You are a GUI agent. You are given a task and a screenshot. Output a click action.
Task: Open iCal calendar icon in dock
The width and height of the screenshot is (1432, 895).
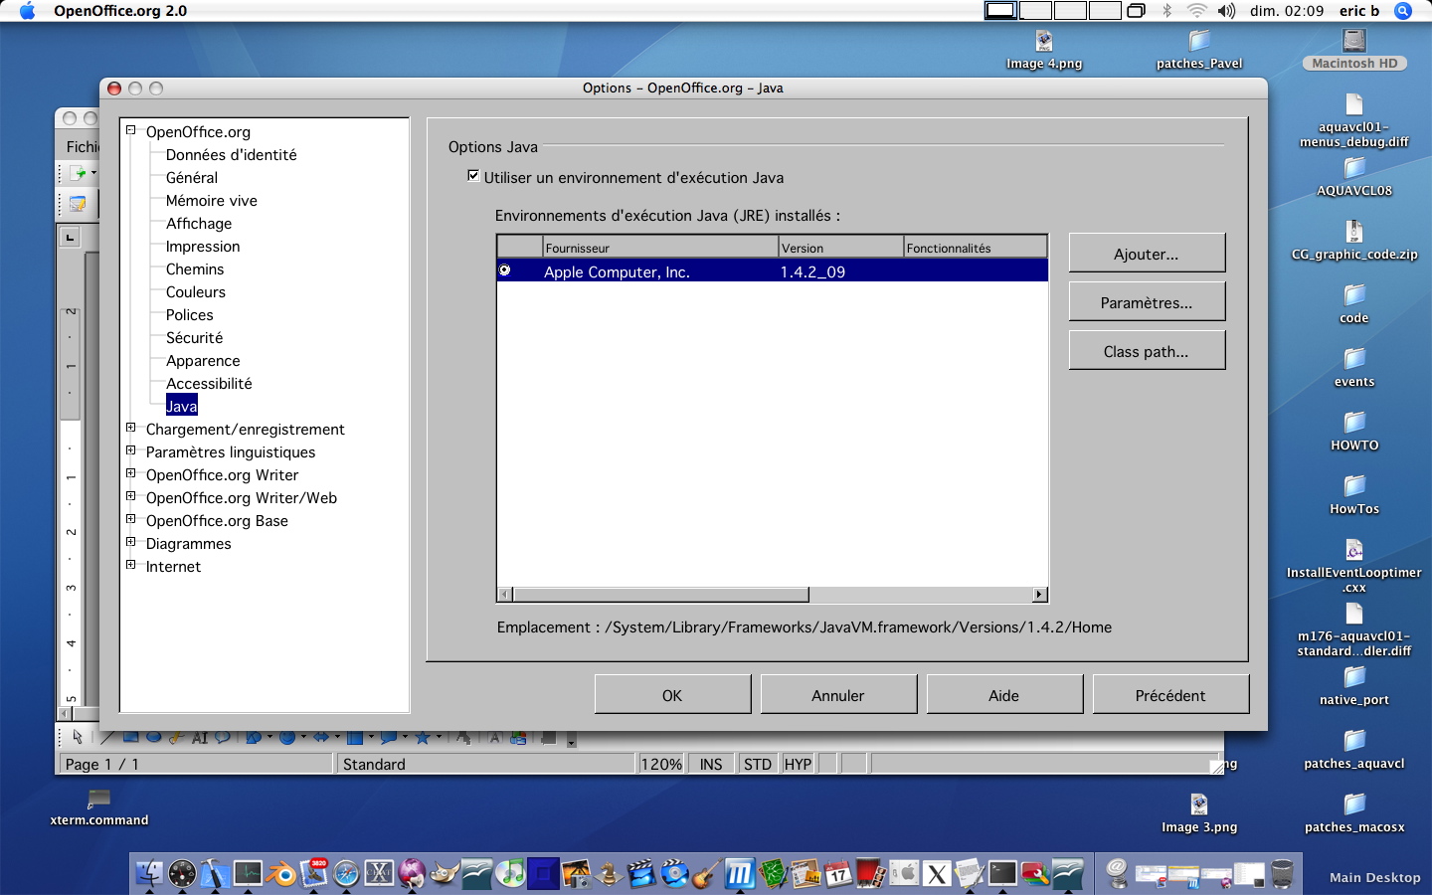click(838, 873)
